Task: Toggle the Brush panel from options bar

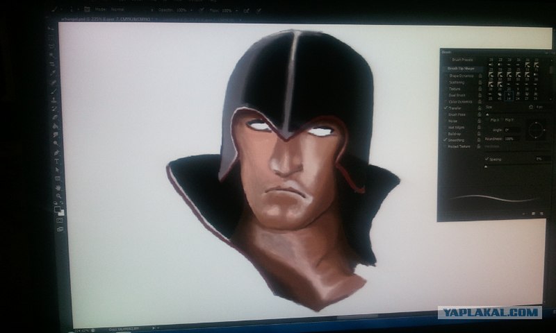Action: tap(87, 10)
